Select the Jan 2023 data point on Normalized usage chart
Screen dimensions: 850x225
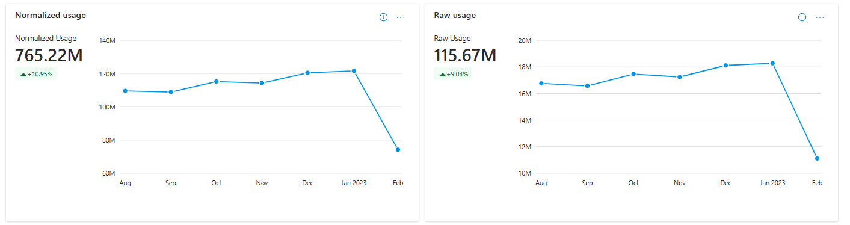[354, 71]
